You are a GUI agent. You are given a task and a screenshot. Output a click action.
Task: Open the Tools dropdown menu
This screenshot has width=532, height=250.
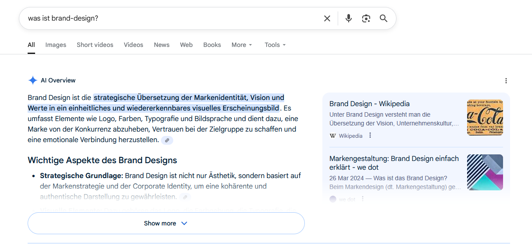pyautogui.click(x=275, y=45)
